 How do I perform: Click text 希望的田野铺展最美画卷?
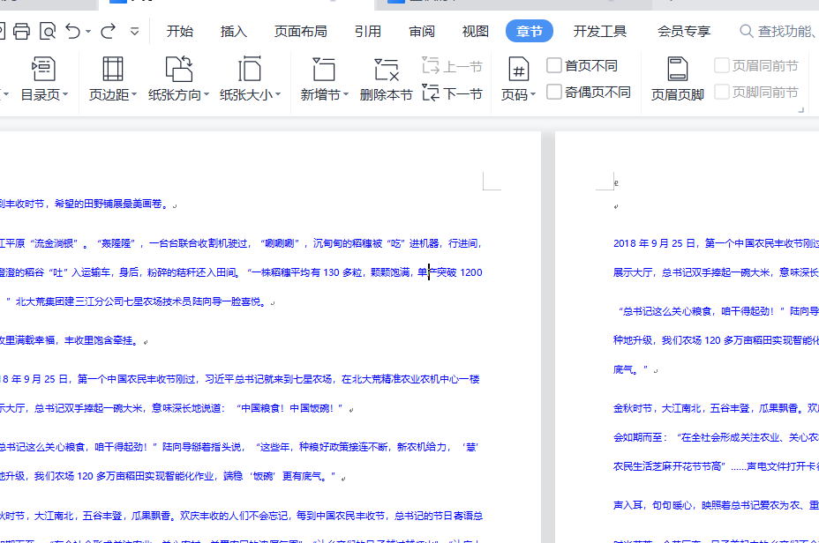(109, 204)
